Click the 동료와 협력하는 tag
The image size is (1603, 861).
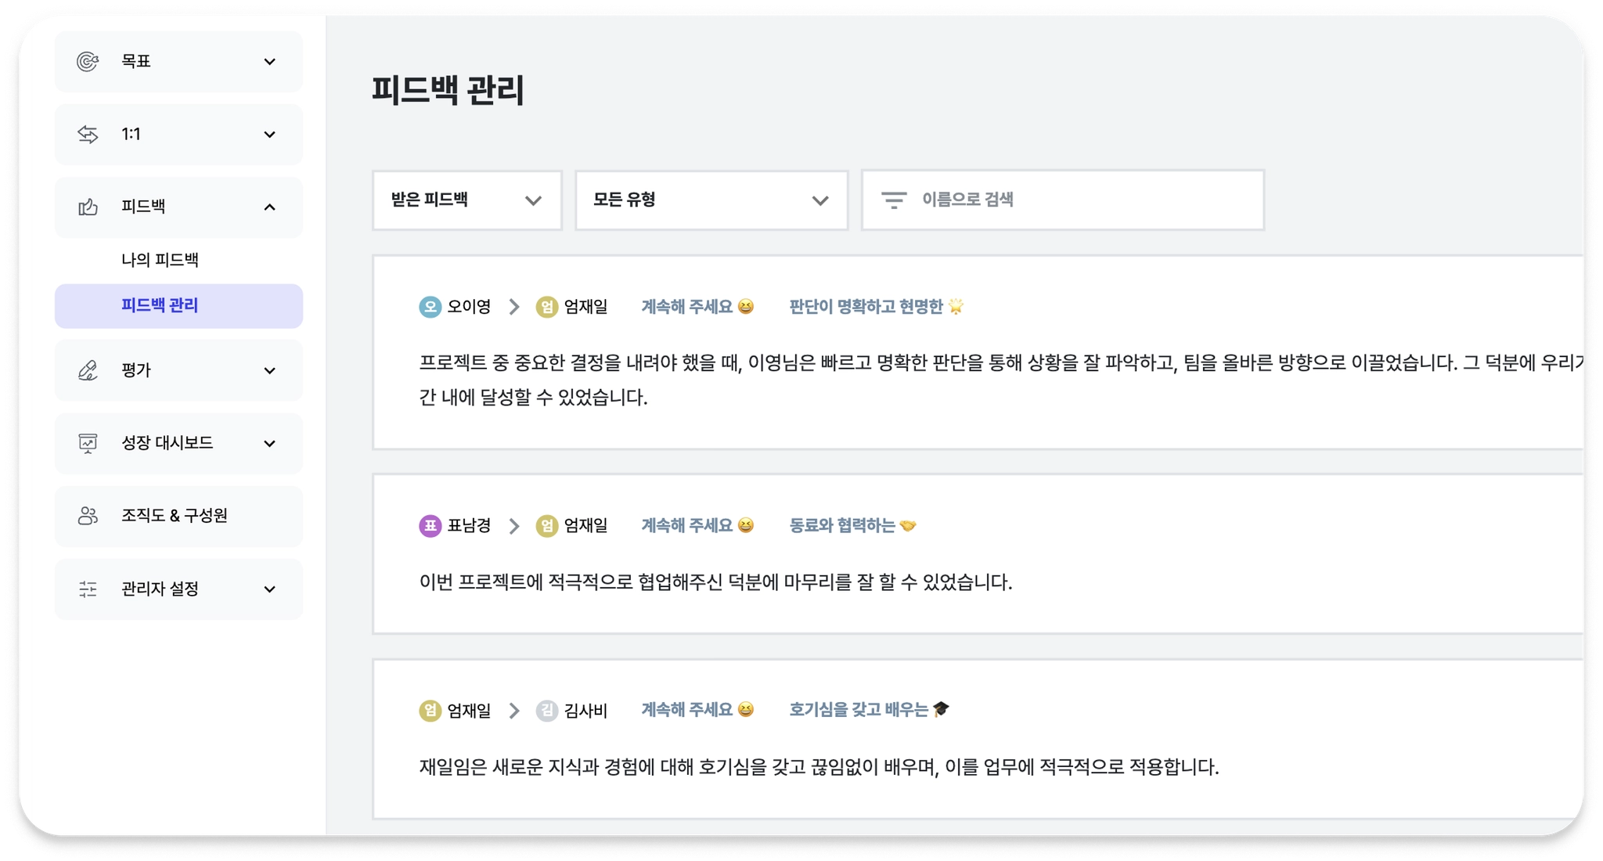[x=852, y=526]
